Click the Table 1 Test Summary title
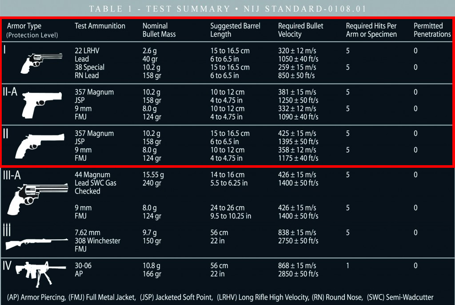 (x=227, y=9)
